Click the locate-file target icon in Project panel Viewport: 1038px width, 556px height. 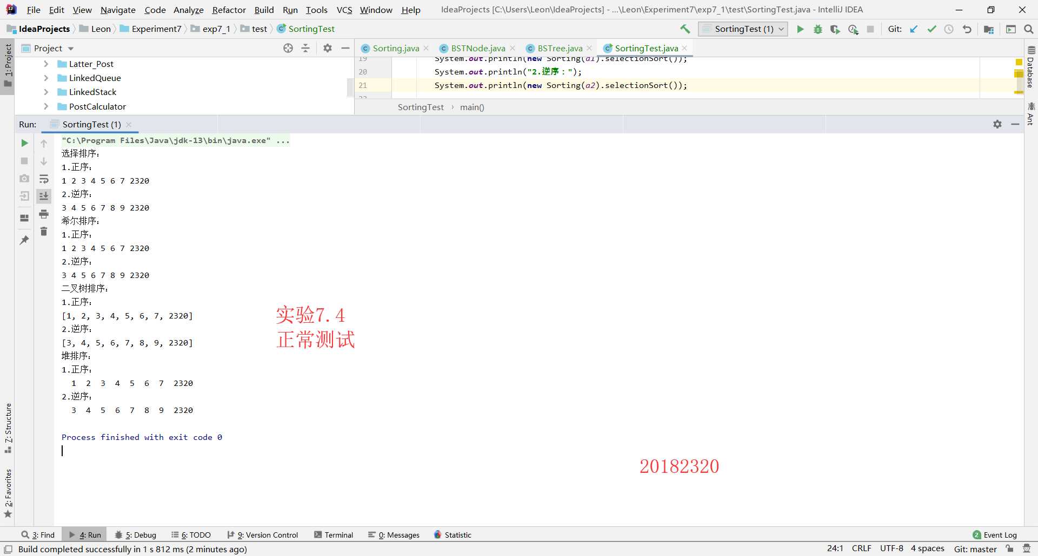(288, 48)
